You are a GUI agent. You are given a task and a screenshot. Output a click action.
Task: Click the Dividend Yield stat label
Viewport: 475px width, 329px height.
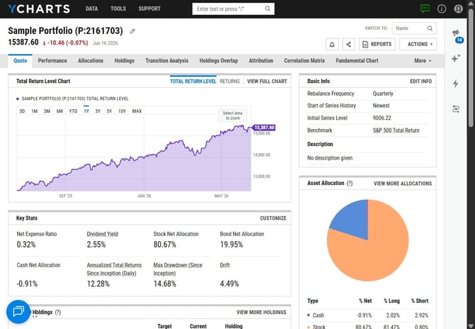click(102, 234)
